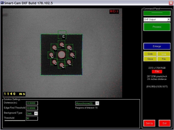
Task: Close the Smart-Cam DXF window
Action: (x=171, y=3)
